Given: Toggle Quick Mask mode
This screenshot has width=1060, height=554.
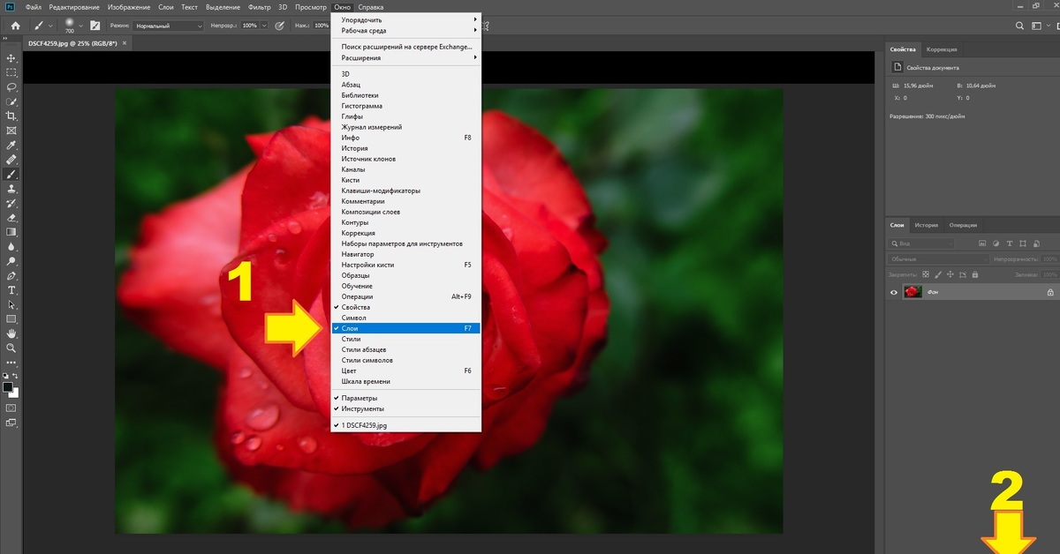Looking at the screenshot, I should (x=11, y=408).
